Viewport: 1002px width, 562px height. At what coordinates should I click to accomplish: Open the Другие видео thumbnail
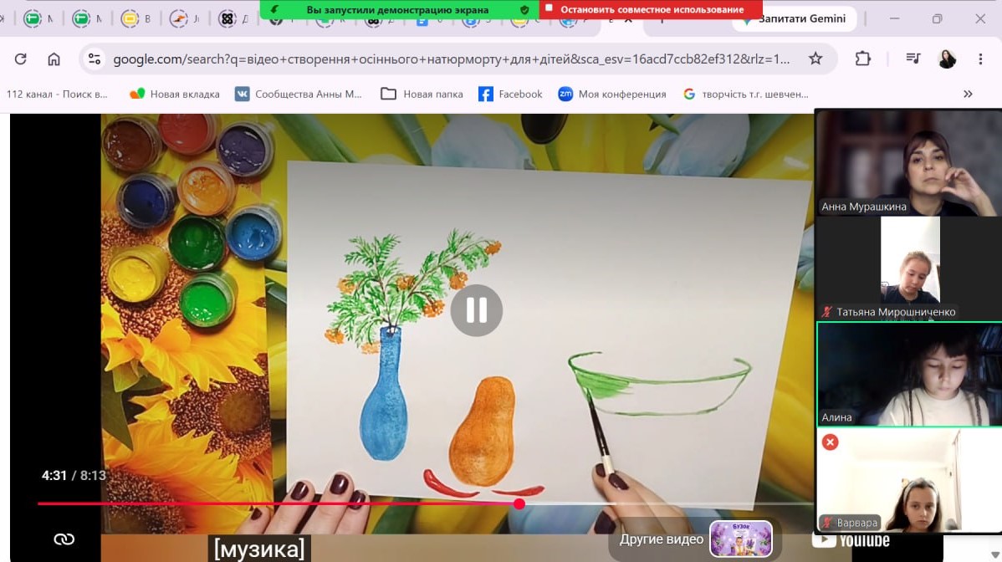coord(741,539)
